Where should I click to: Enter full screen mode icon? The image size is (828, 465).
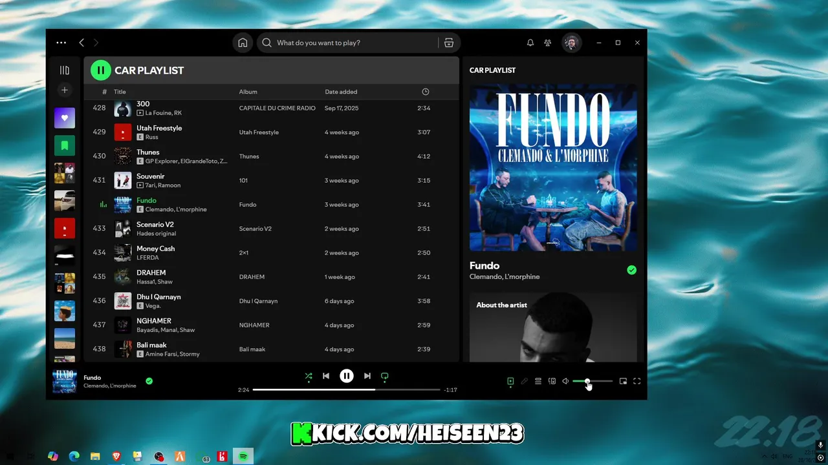[637, 382]
